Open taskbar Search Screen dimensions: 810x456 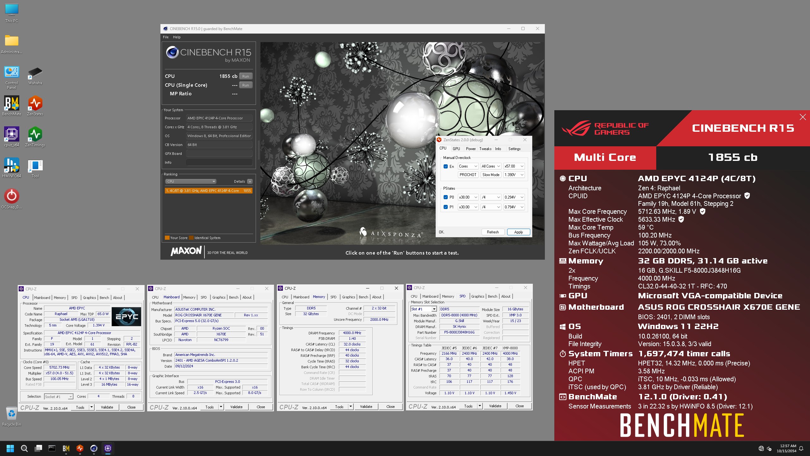(x=24, y=448)
